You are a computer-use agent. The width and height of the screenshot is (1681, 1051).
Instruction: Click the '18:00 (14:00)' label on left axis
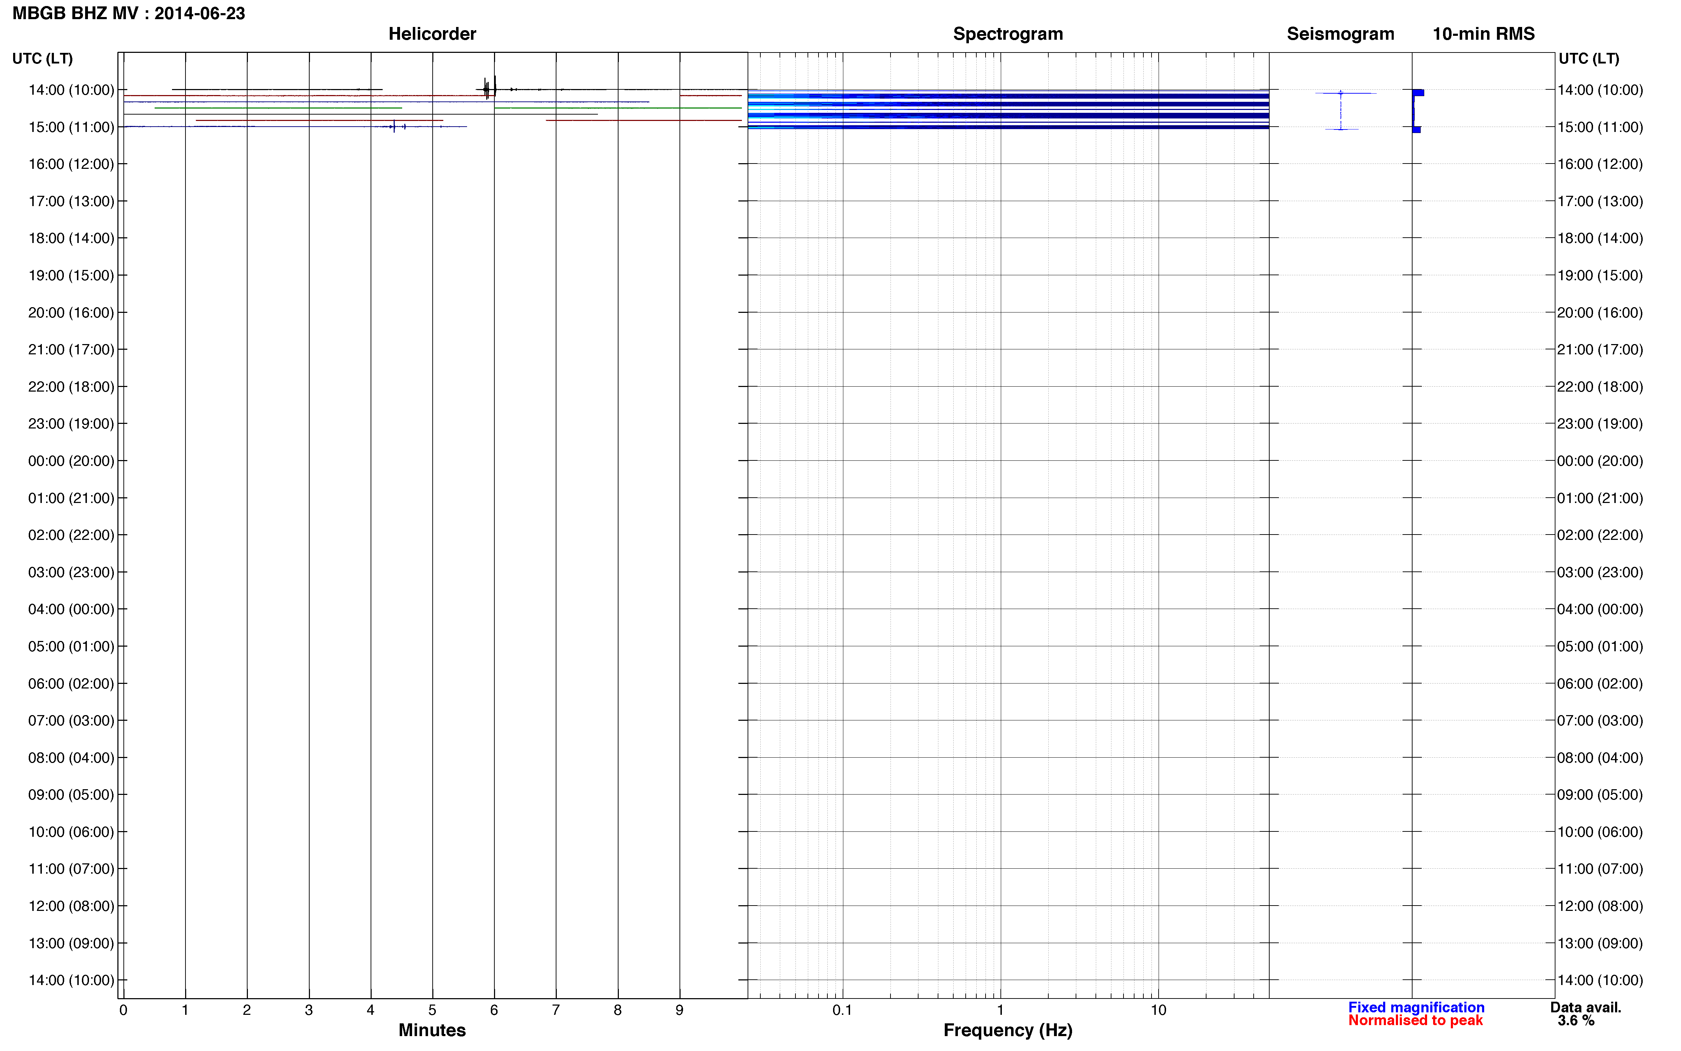(71, 238)
